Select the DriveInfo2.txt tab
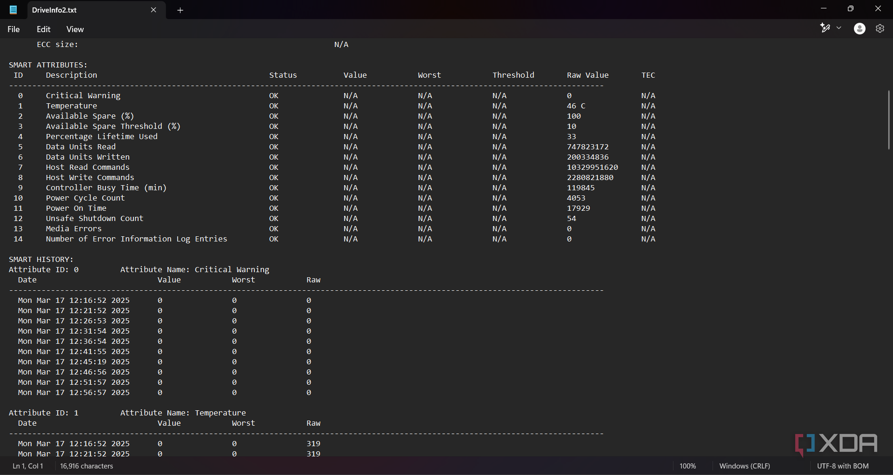The image size is (893, 475). pyautogui.click(x=96, y=10)
